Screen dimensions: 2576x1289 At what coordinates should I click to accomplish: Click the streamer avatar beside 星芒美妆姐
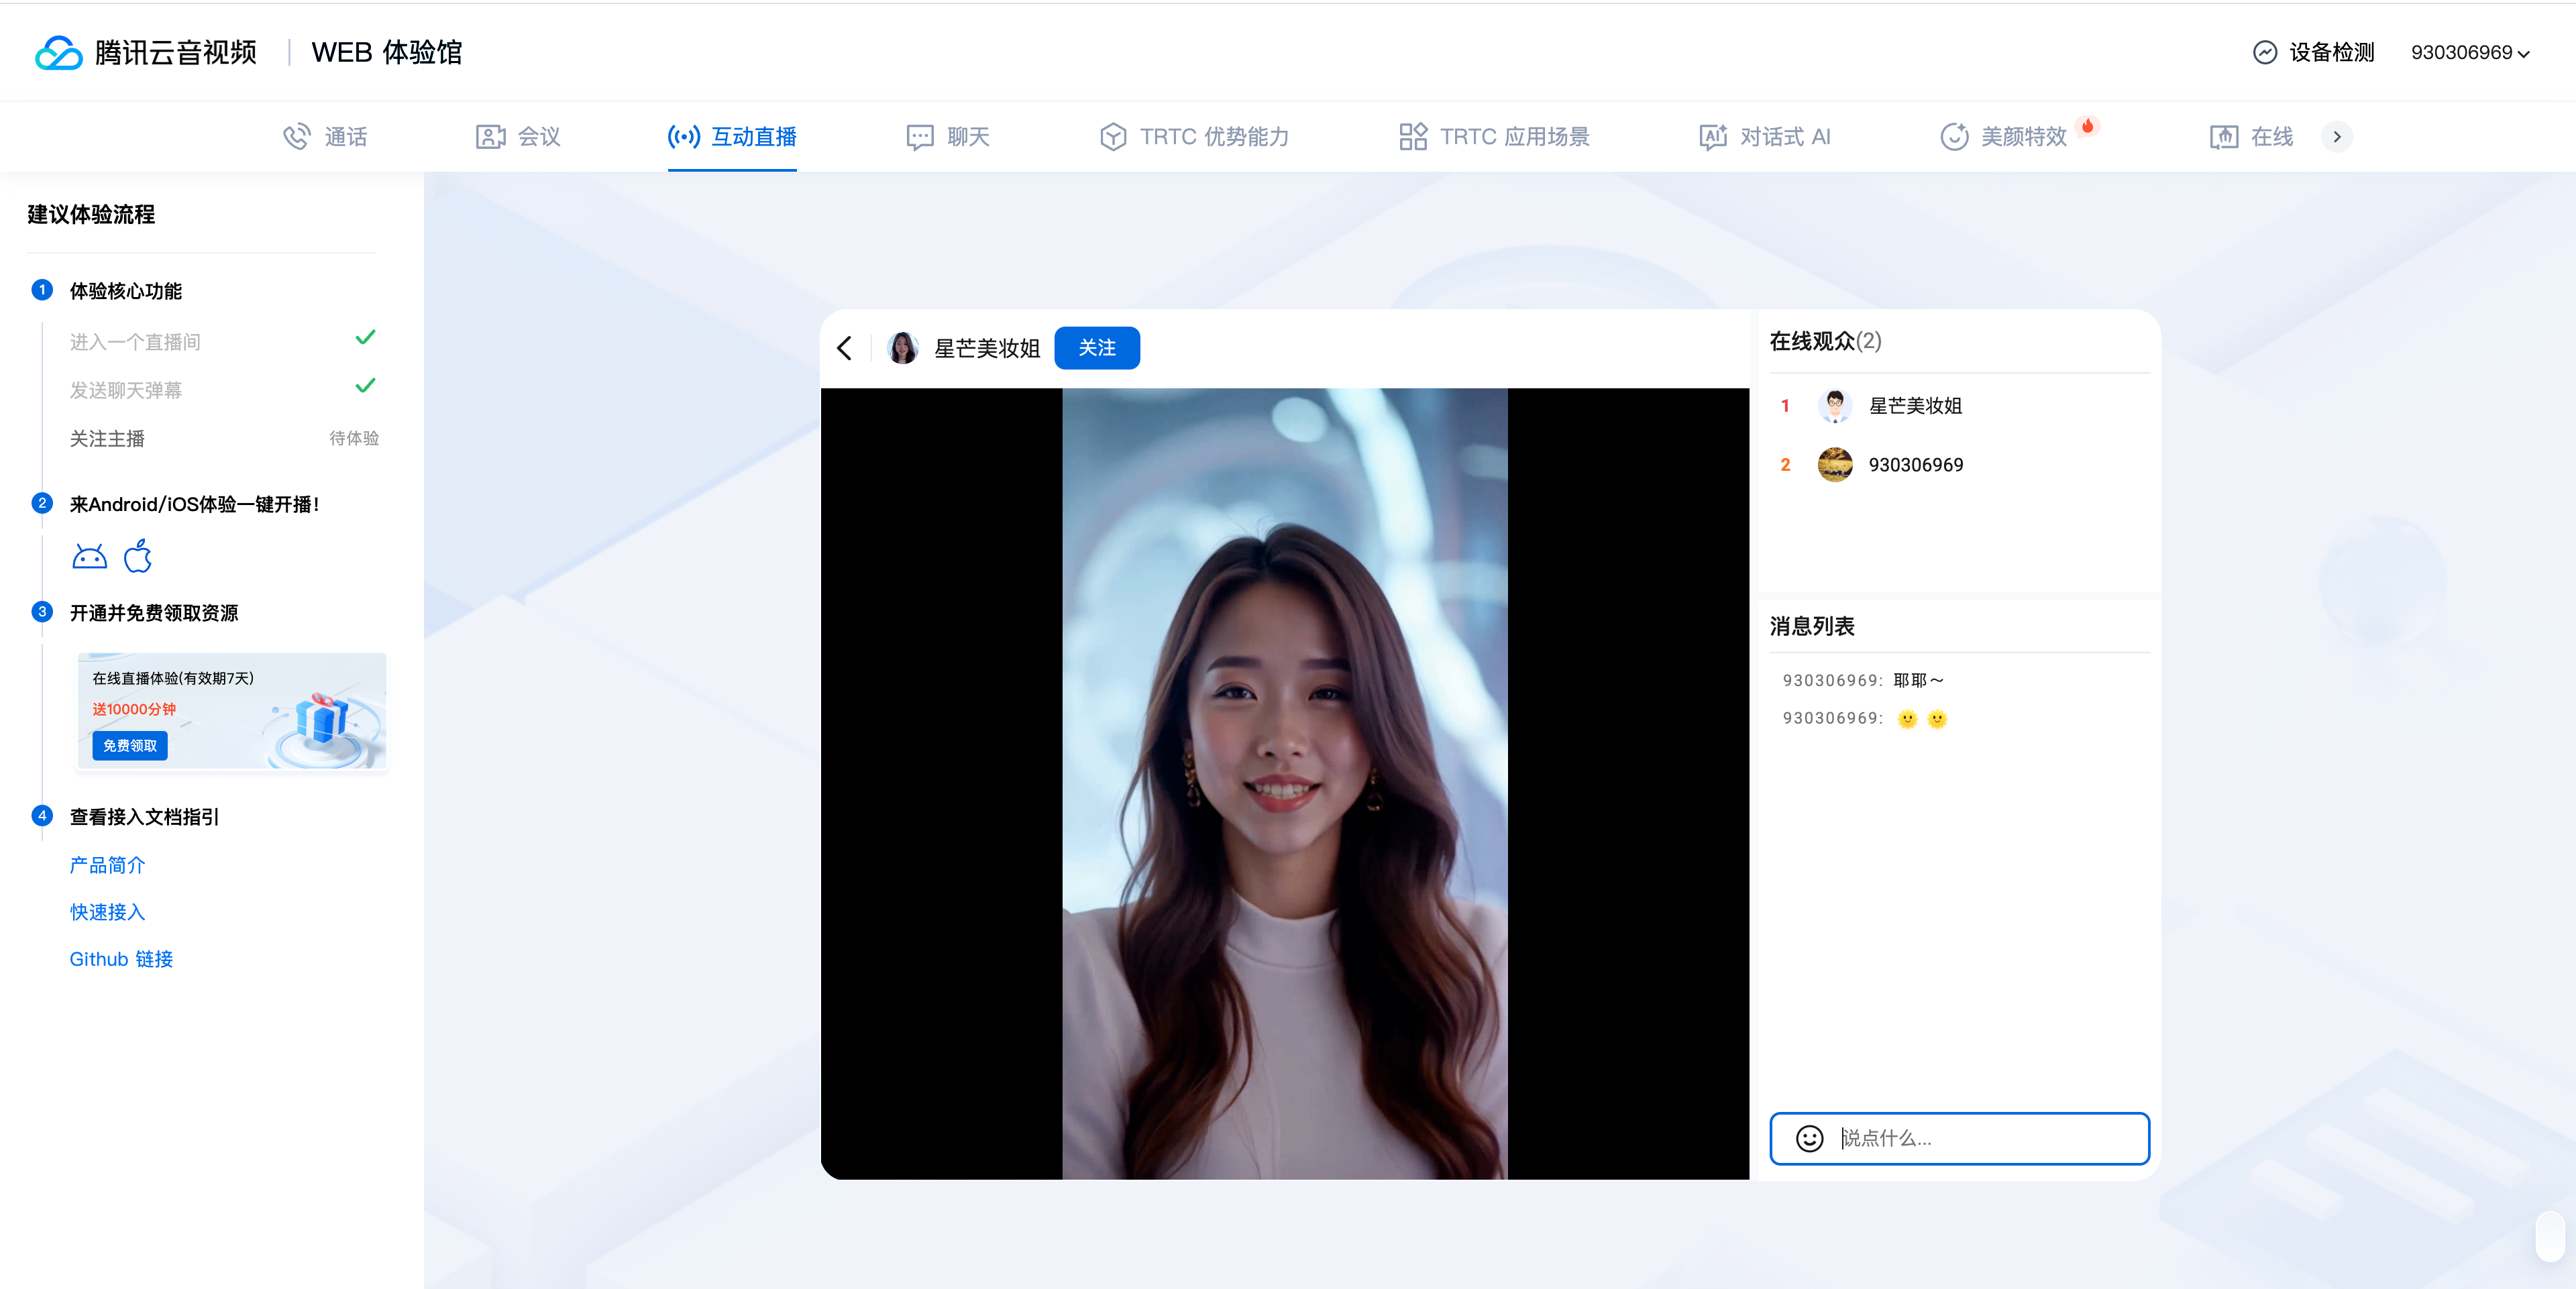902,348
